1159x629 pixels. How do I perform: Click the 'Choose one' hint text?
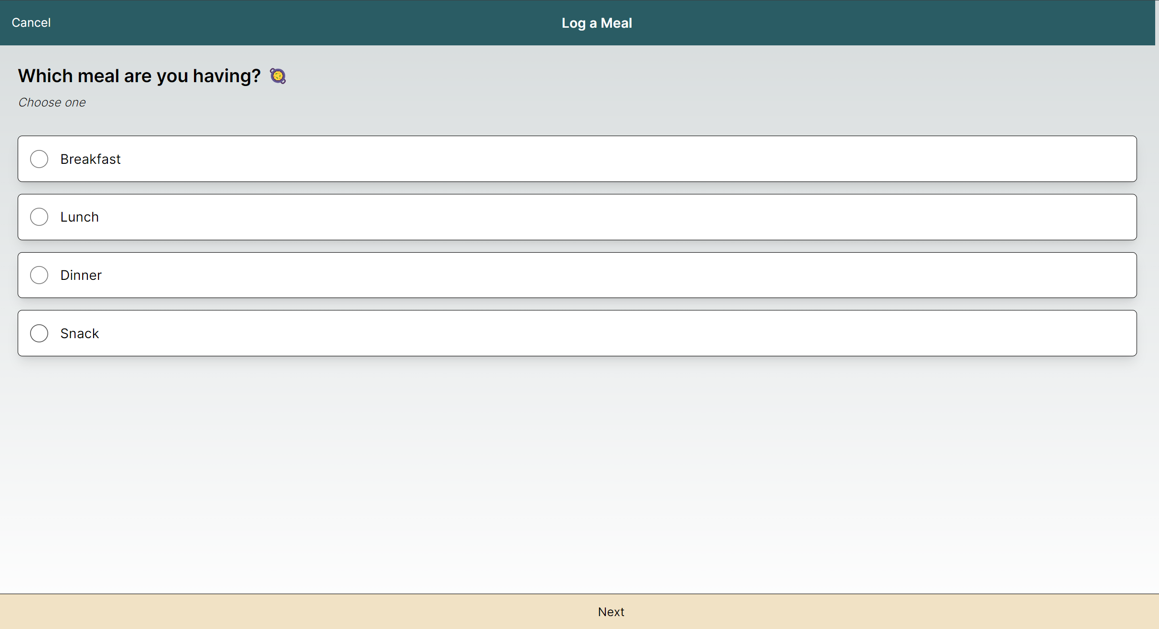[52, 102]
